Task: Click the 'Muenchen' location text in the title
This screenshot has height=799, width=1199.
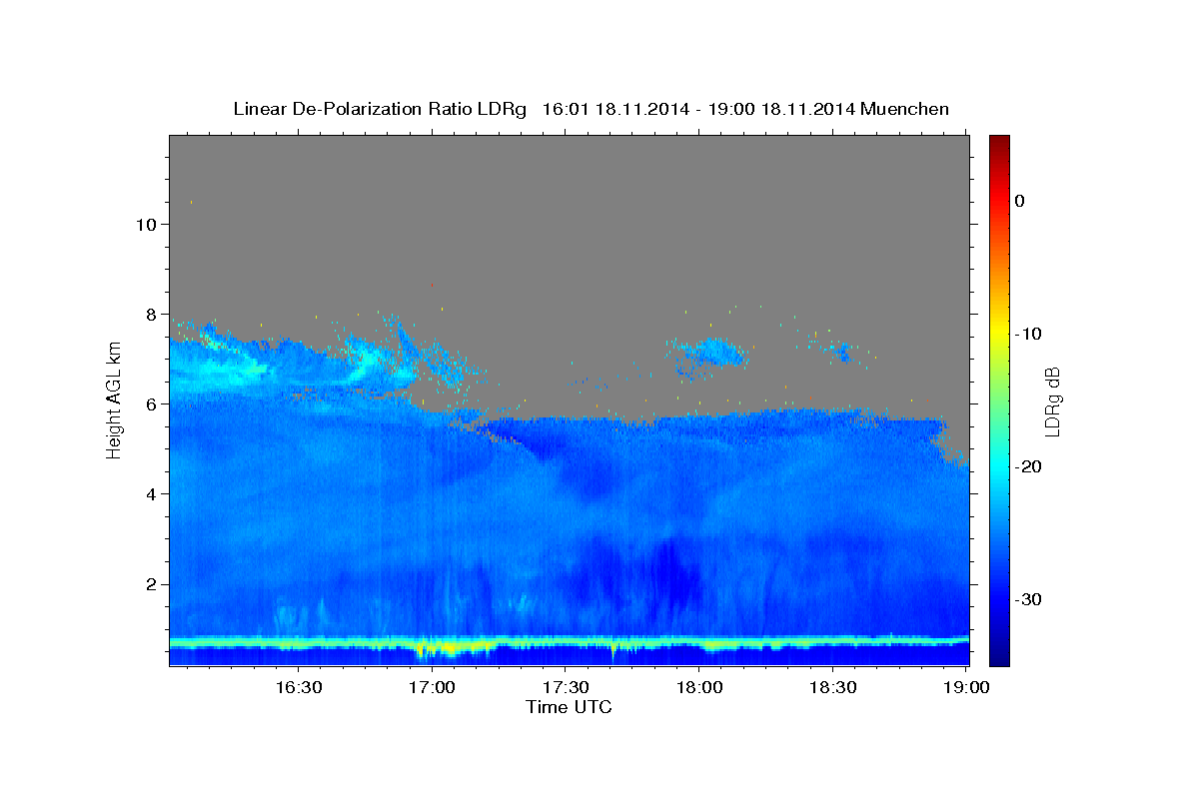Action: coord(905,109)
